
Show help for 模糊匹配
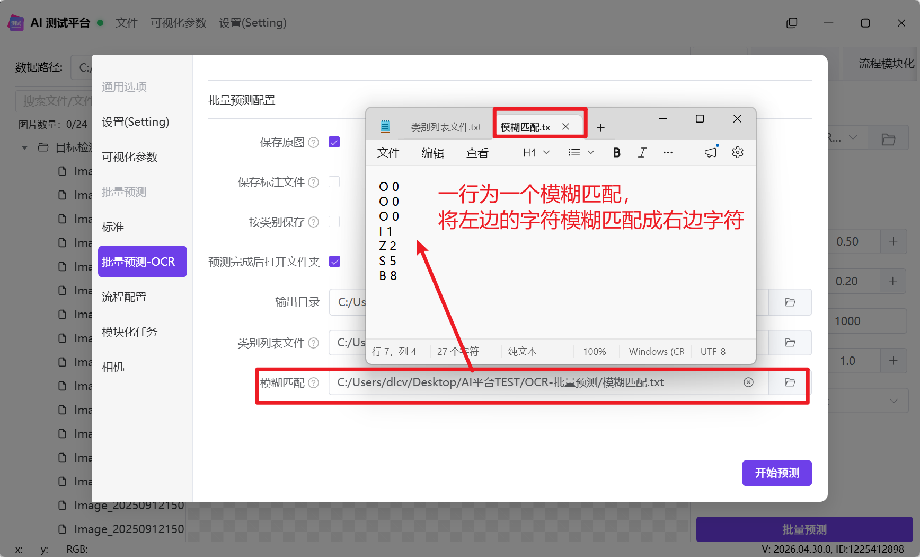coord(314,382)
